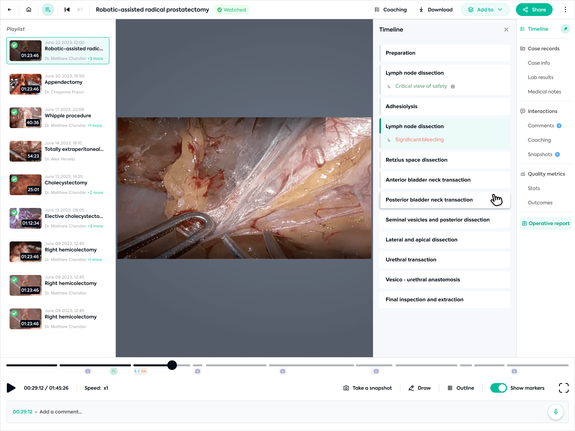This screenshot has width=575, height=431.
Task: Activate the Draw tool
Action: click(420, 388)
